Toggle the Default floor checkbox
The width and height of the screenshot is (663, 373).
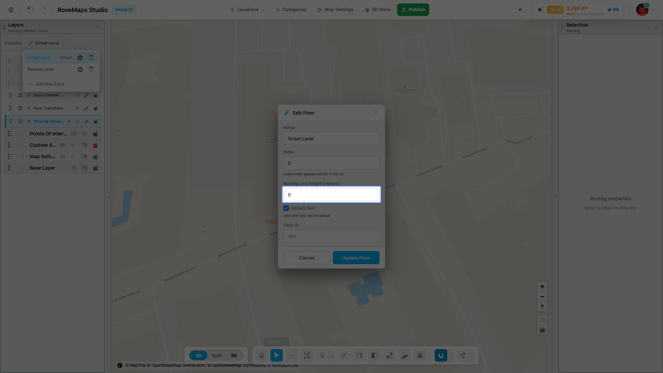pos(286,208)
